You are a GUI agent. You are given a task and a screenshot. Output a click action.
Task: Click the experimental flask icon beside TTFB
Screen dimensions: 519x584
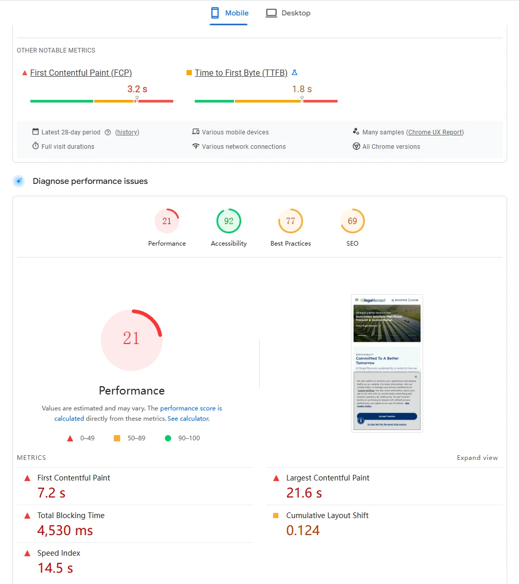coord(295,73)
